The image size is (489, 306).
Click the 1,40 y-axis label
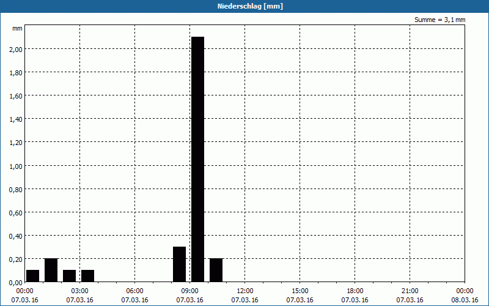16,119
